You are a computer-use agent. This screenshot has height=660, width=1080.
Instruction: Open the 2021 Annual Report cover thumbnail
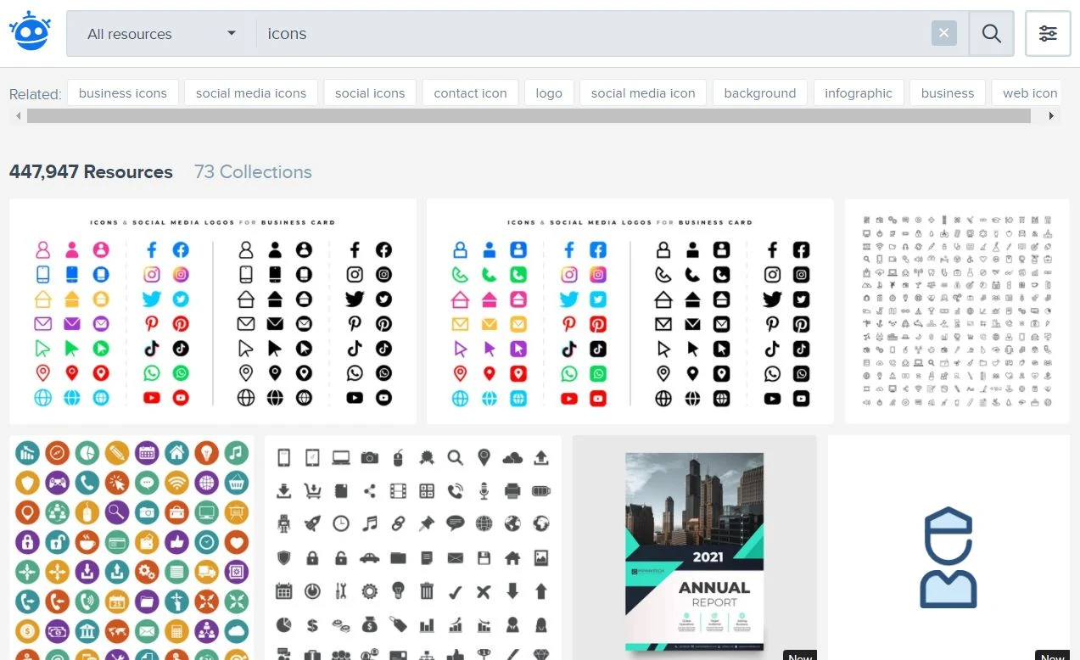[x=695, y=548]
